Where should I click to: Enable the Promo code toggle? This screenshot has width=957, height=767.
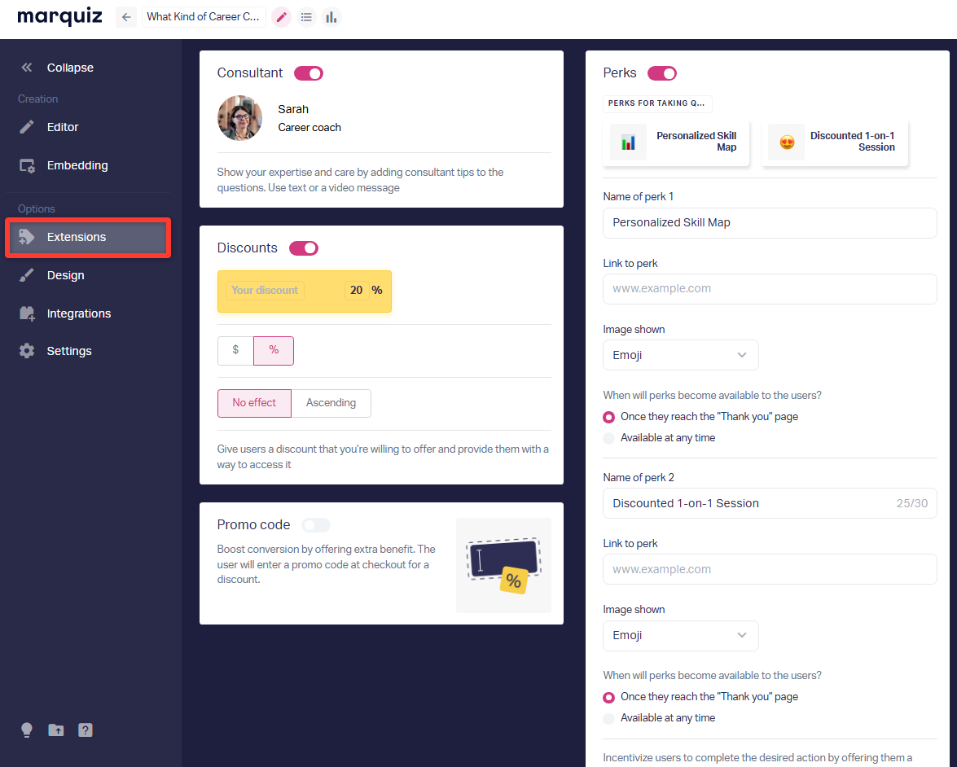[316, 525]
